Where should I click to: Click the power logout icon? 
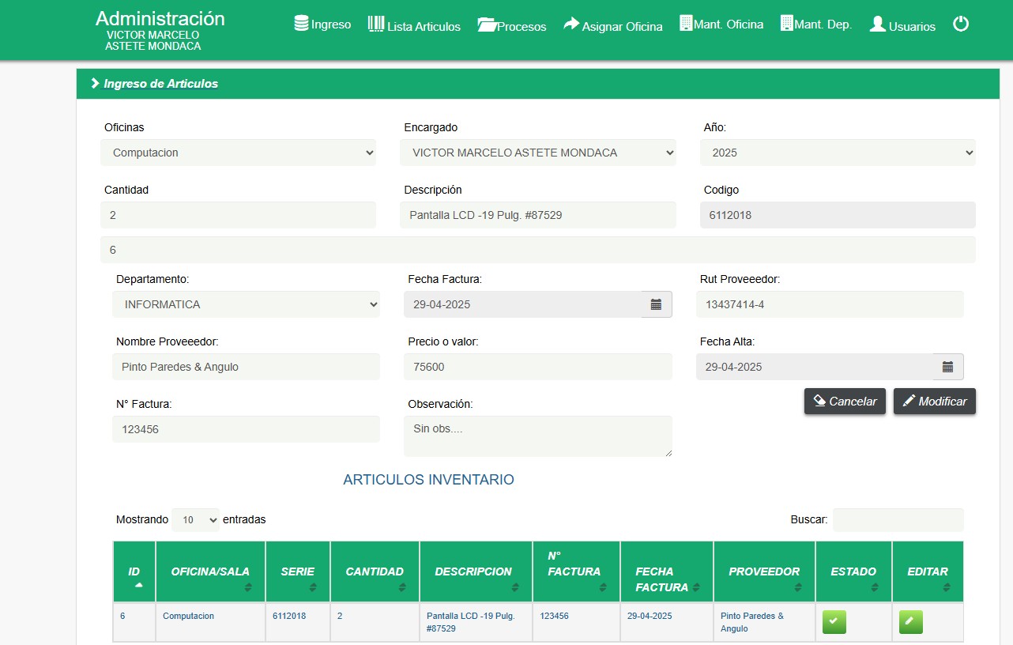pyautogui.click(x=961, y=24)
